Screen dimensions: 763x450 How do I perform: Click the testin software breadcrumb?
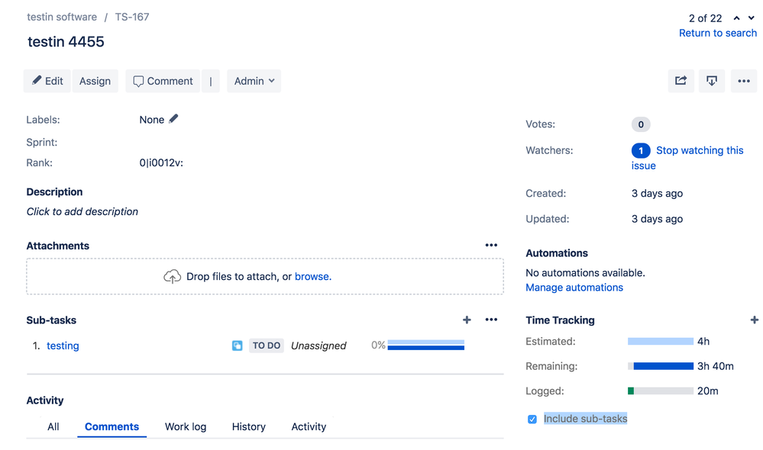(x=62, y=16)
